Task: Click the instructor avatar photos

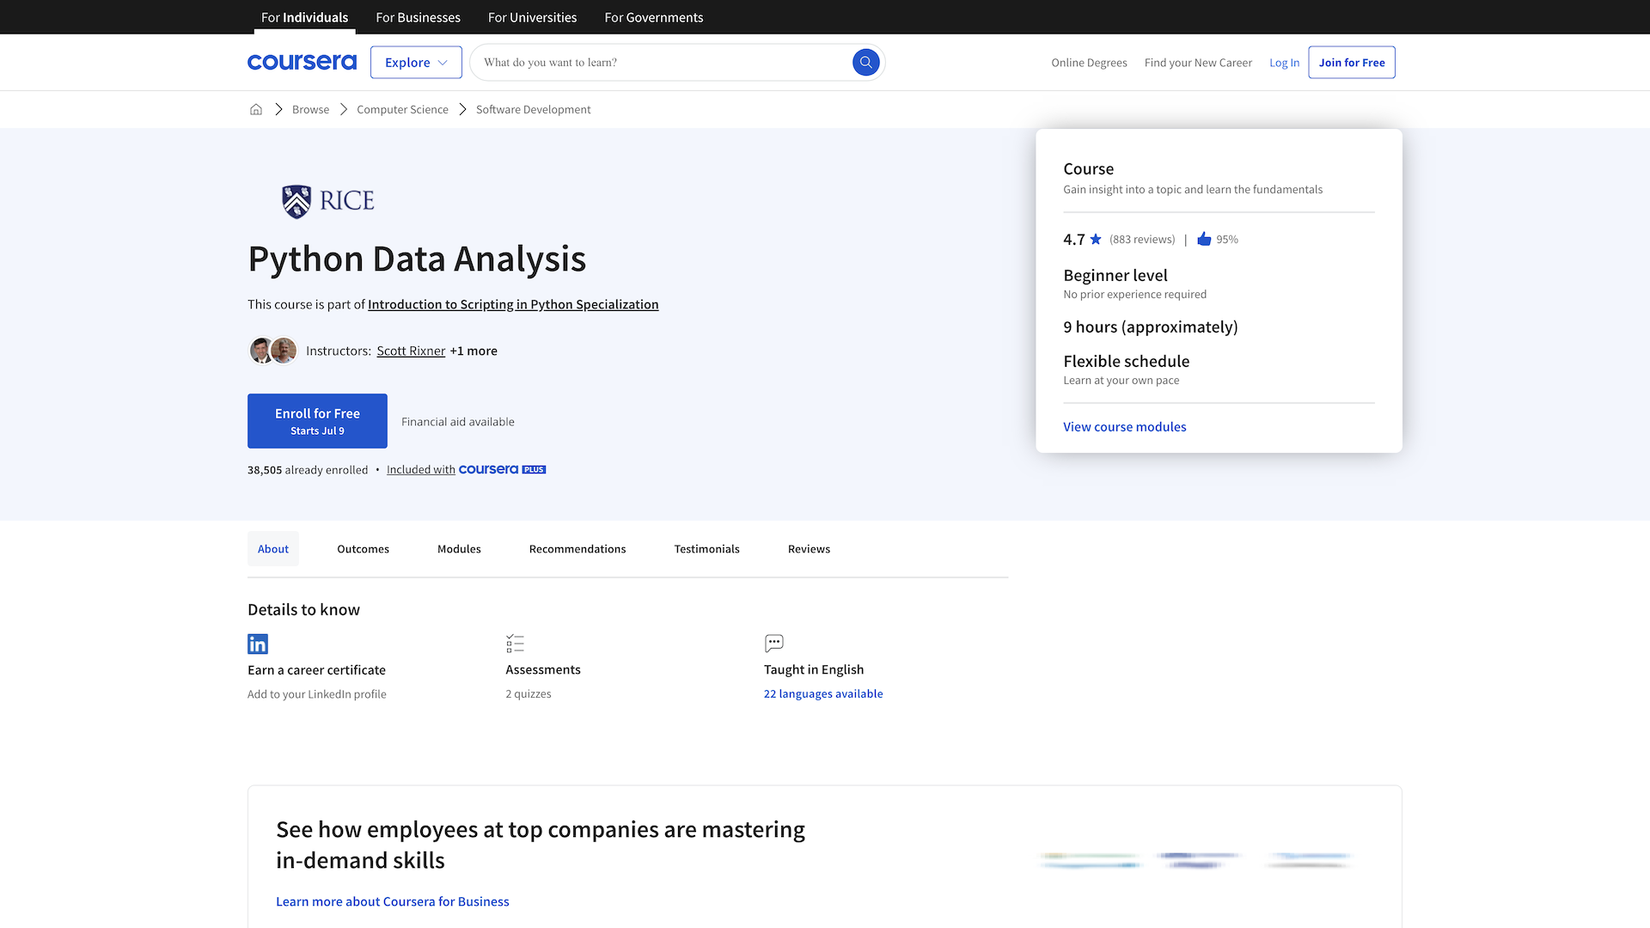Action: click(272, 351)
